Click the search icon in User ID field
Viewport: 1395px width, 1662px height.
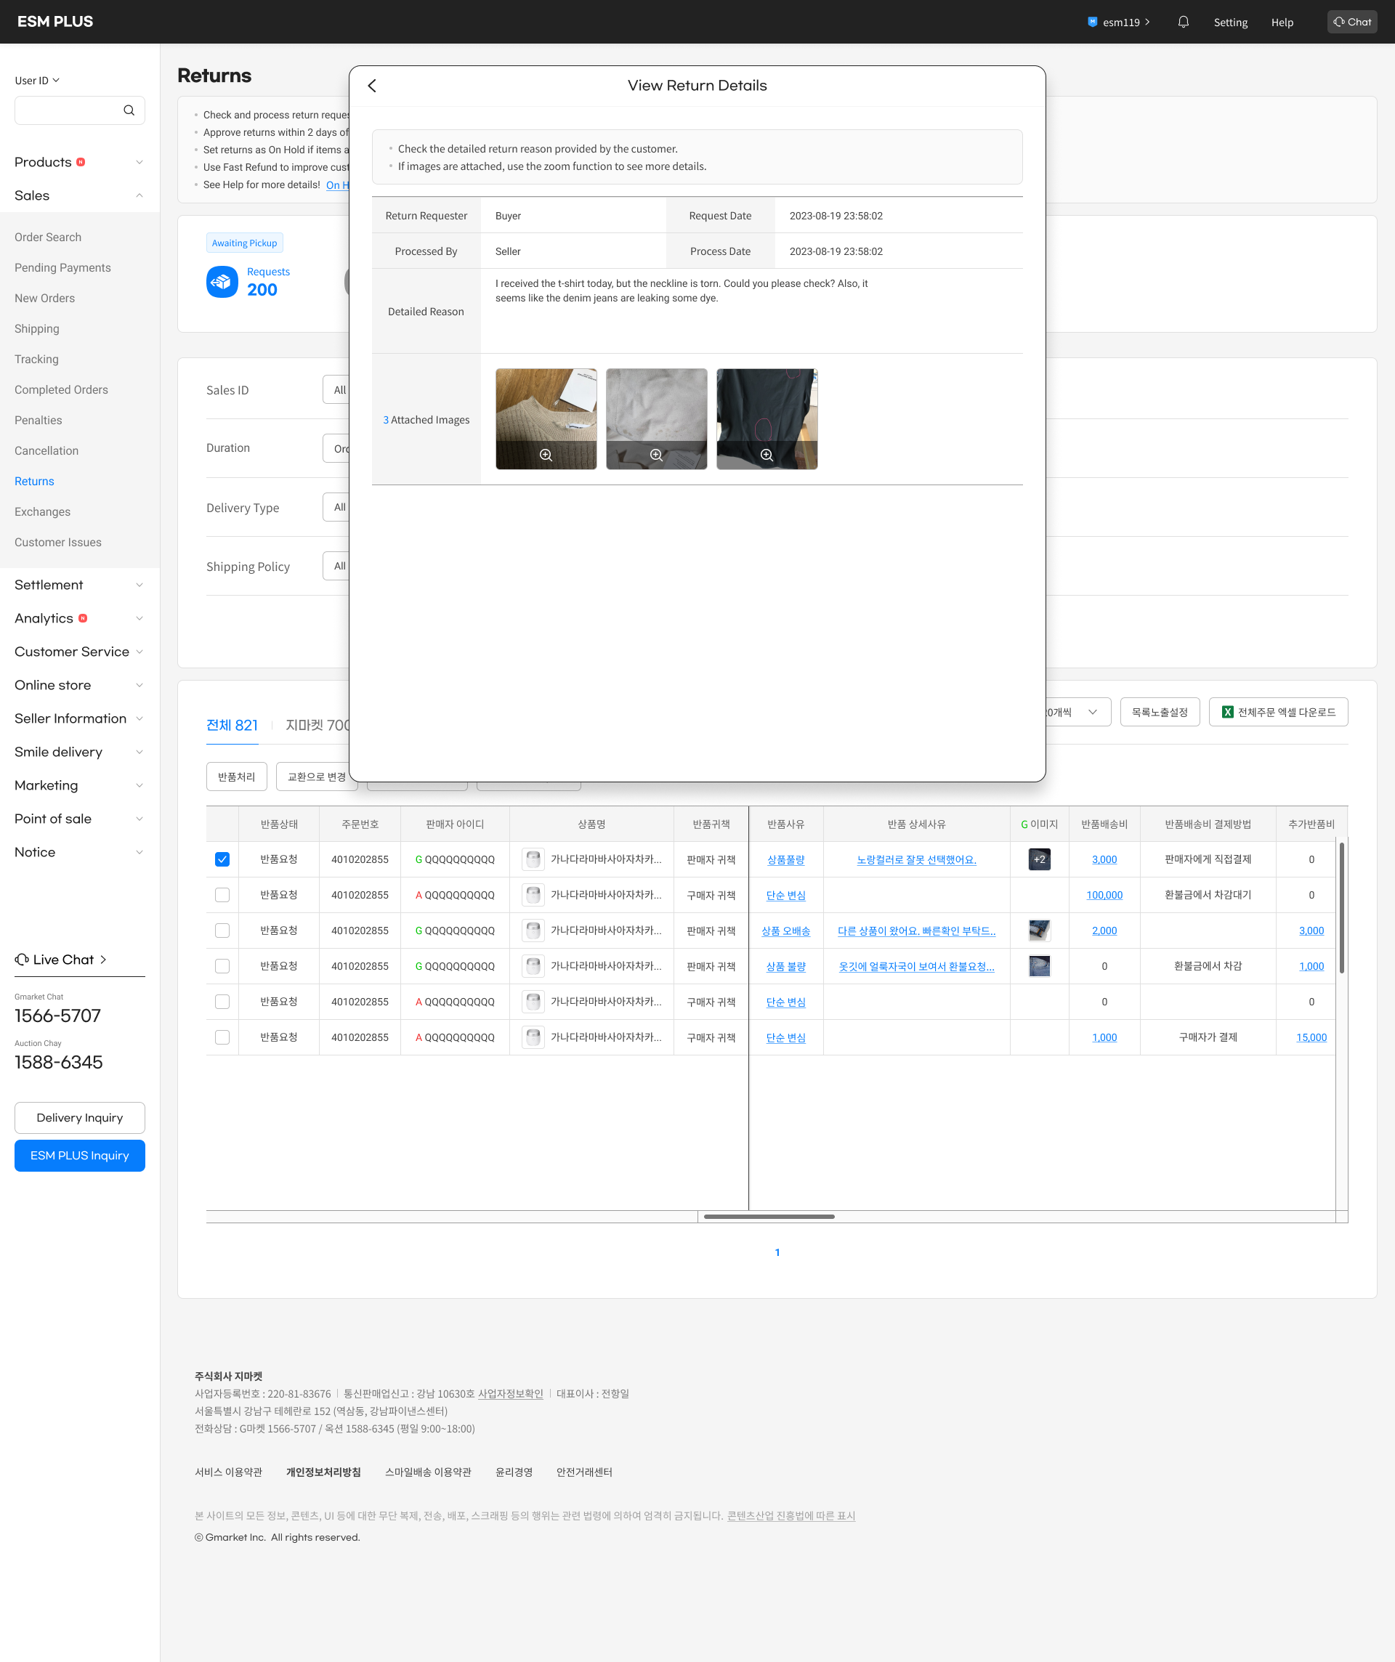click(129, 111)
